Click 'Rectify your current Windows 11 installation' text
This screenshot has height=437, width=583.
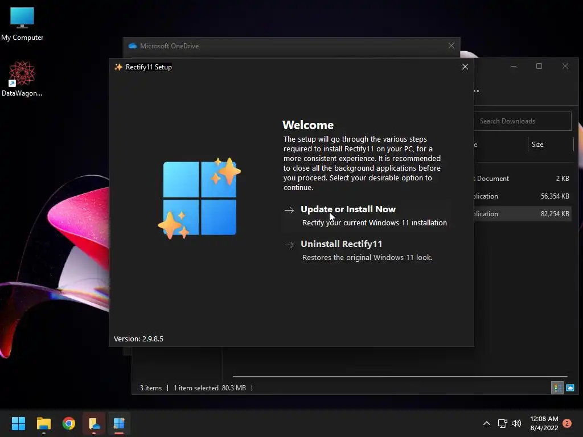tap(375, 222)
